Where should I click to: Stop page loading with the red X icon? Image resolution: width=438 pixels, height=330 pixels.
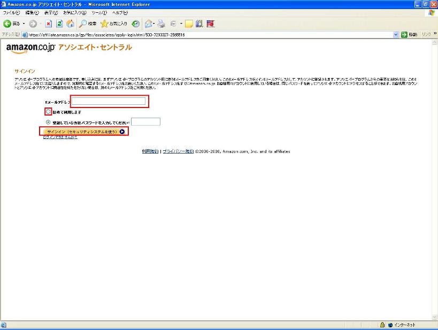48,24
